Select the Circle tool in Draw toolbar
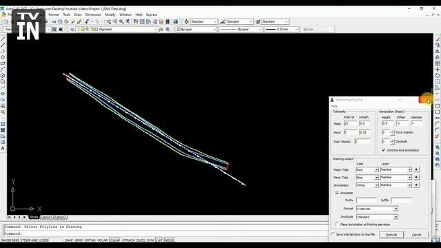The height and width of the screenshot is (248, 441). click(x=3, y=76)
